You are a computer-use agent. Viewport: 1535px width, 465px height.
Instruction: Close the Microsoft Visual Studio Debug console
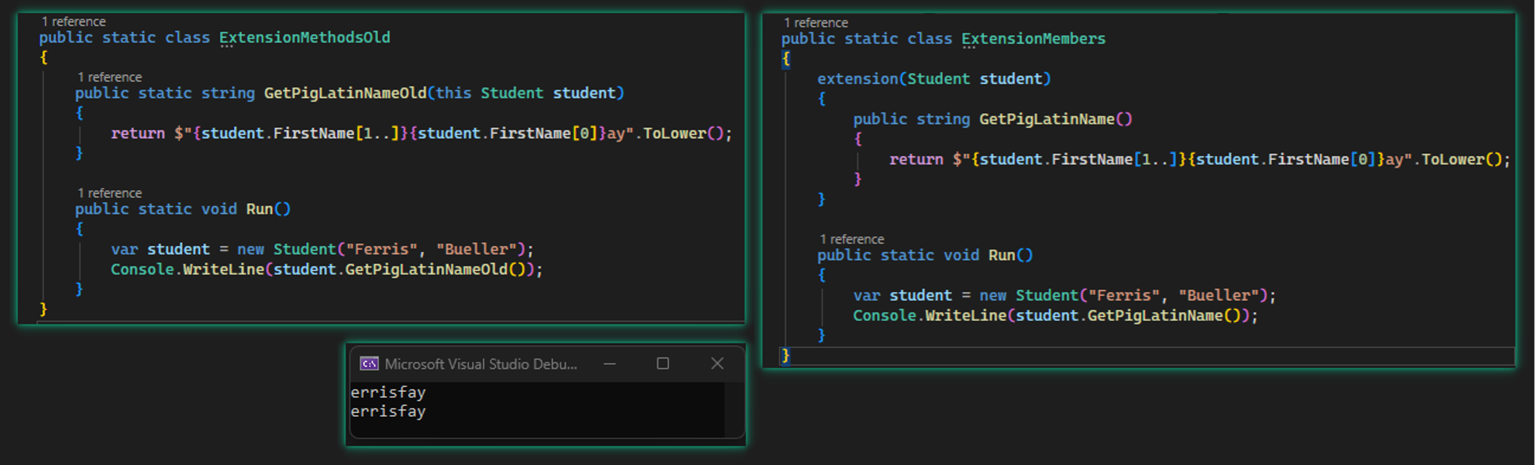tap(717, 363)
